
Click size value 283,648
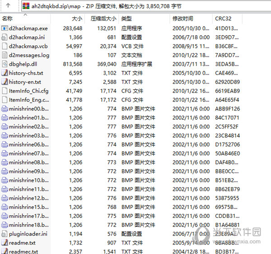click(x=73, y=28)
